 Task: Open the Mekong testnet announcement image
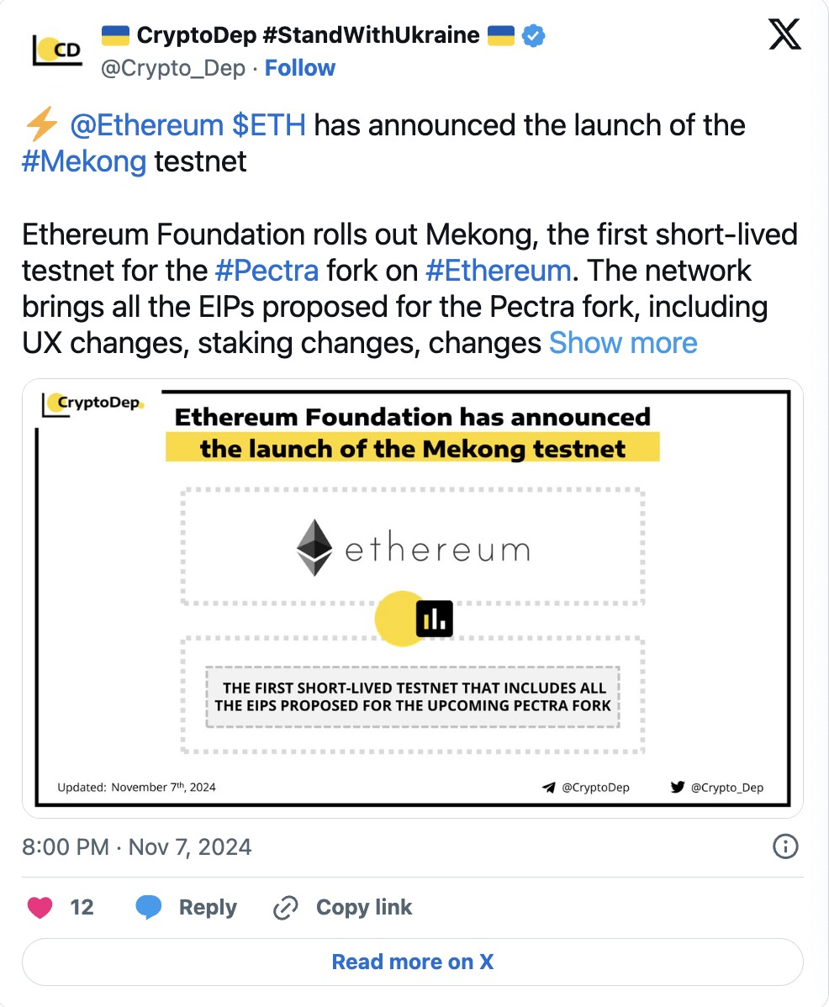coord(413,598)
